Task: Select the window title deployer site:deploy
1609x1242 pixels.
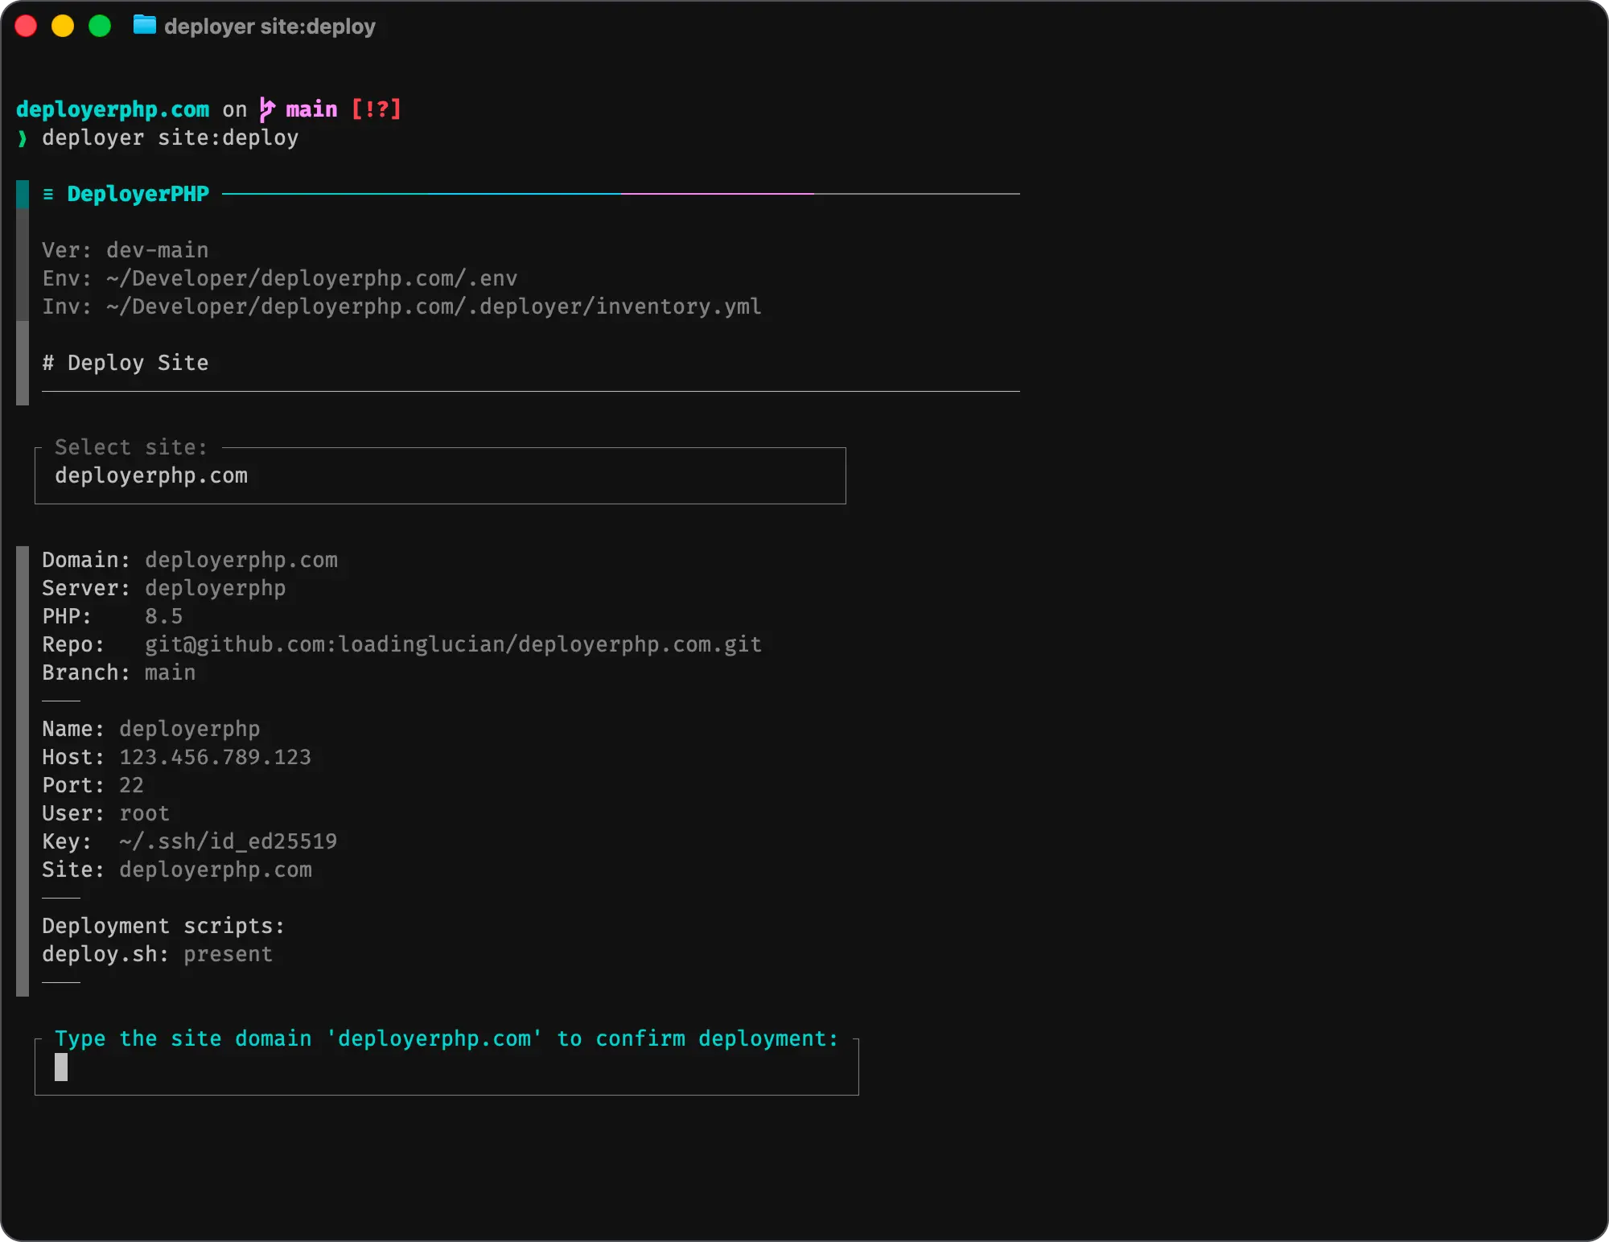Action: [x=270, y=26]
